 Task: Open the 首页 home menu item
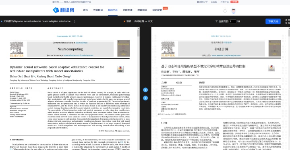(x=85, y=10)
